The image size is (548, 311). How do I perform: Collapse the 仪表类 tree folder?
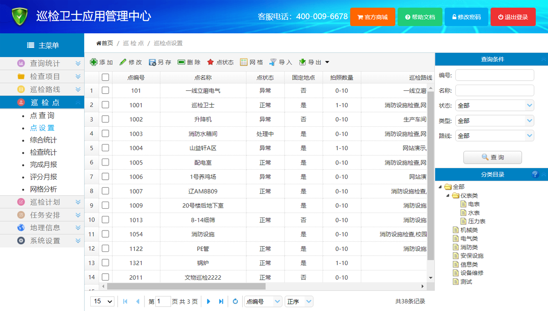point(448,195)
